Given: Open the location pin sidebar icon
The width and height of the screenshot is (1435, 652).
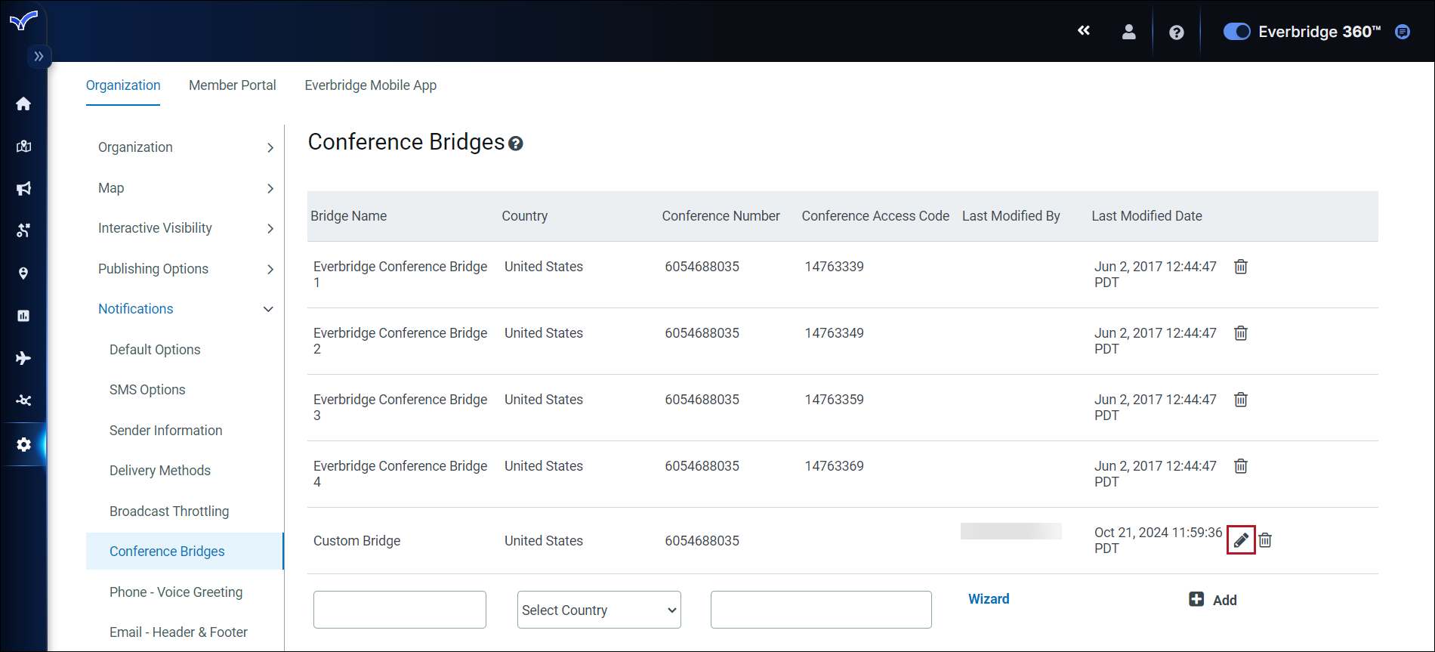Looking at the screenshot, I should tap(23, 273).
